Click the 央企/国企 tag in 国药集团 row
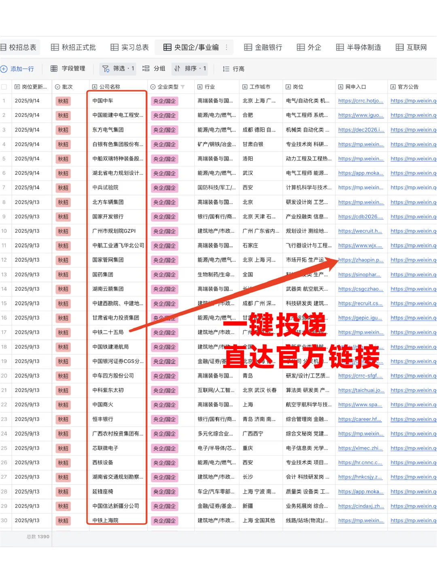437x582 pixels. coord(164,275)
